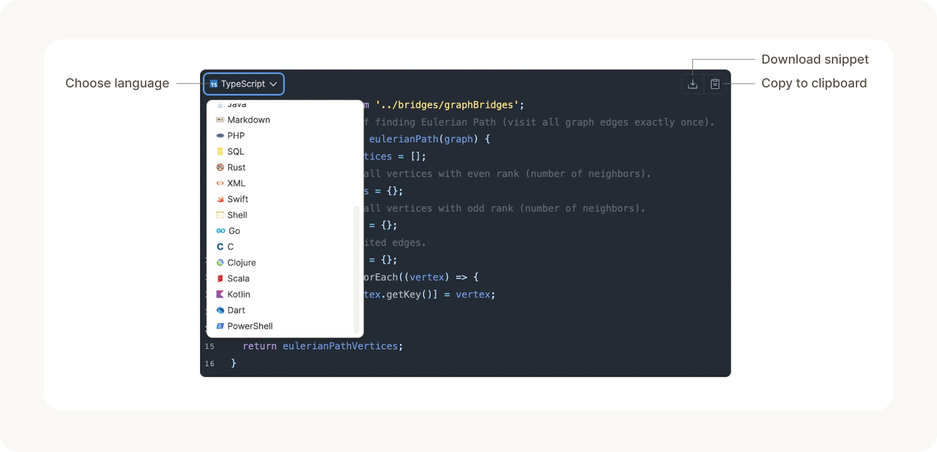Select Java from the language list

pyautogui.click(x=236, y=104)
